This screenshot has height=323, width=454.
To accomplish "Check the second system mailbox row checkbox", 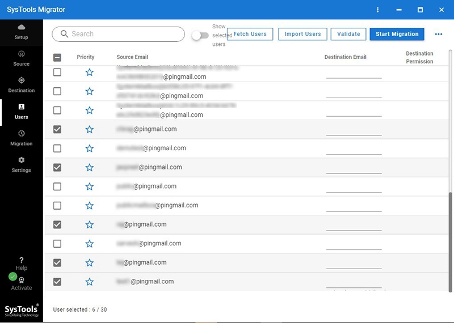I will tap(57, 91).
